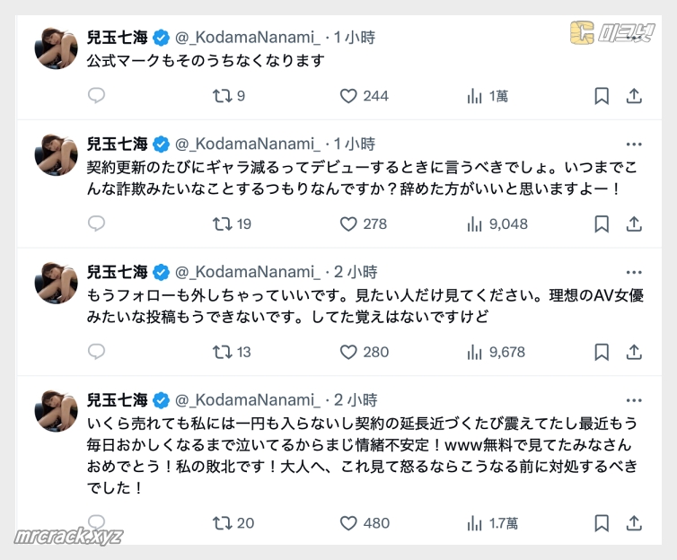Click 兒玉七海 name on second tweet

coord(117,144)
